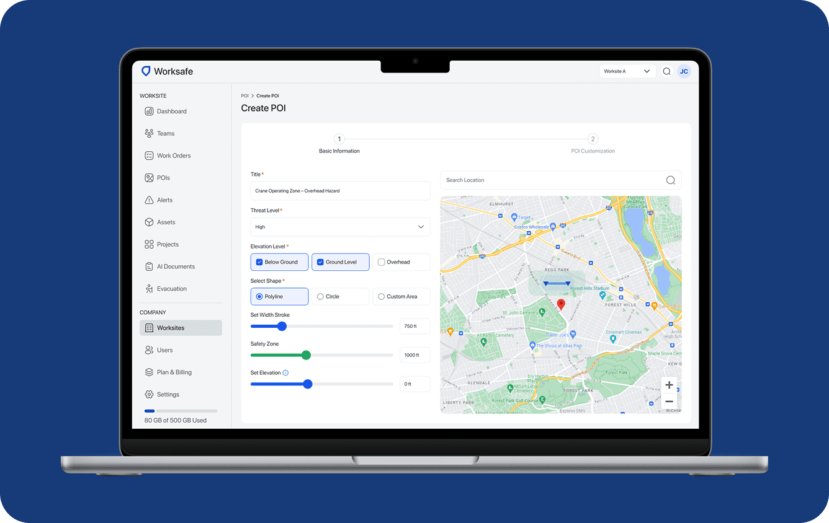Screen dimensions: 829x523
Task: Open the JC user avatar menu
Action: click(x=684, y=71)
